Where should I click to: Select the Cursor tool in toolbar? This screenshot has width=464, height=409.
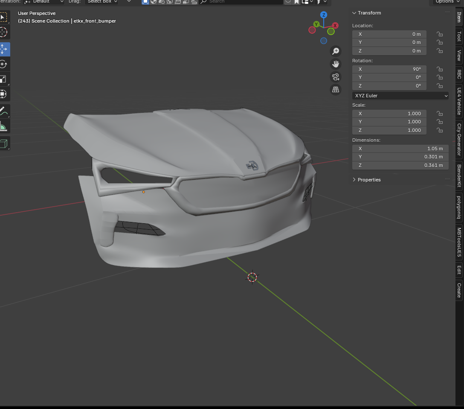[3, 32]
